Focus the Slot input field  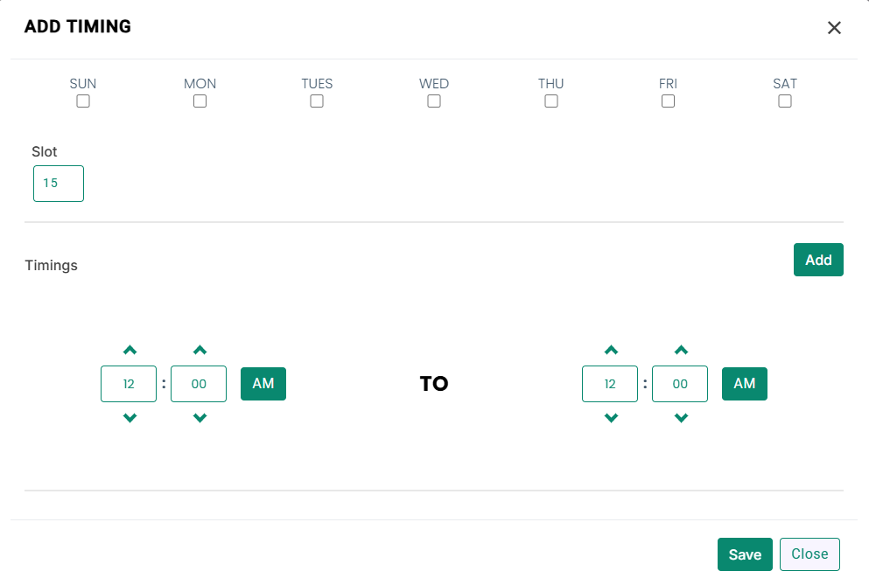coord(59,184)
